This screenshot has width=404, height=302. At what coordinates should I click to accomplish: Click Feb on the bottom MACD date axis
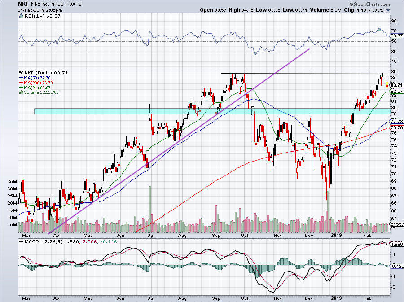[x=367, y=298]
